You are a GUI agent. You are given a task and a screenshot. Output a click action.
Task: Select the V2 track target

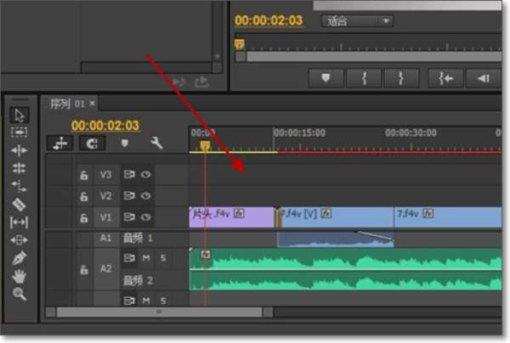pos(106,196)
